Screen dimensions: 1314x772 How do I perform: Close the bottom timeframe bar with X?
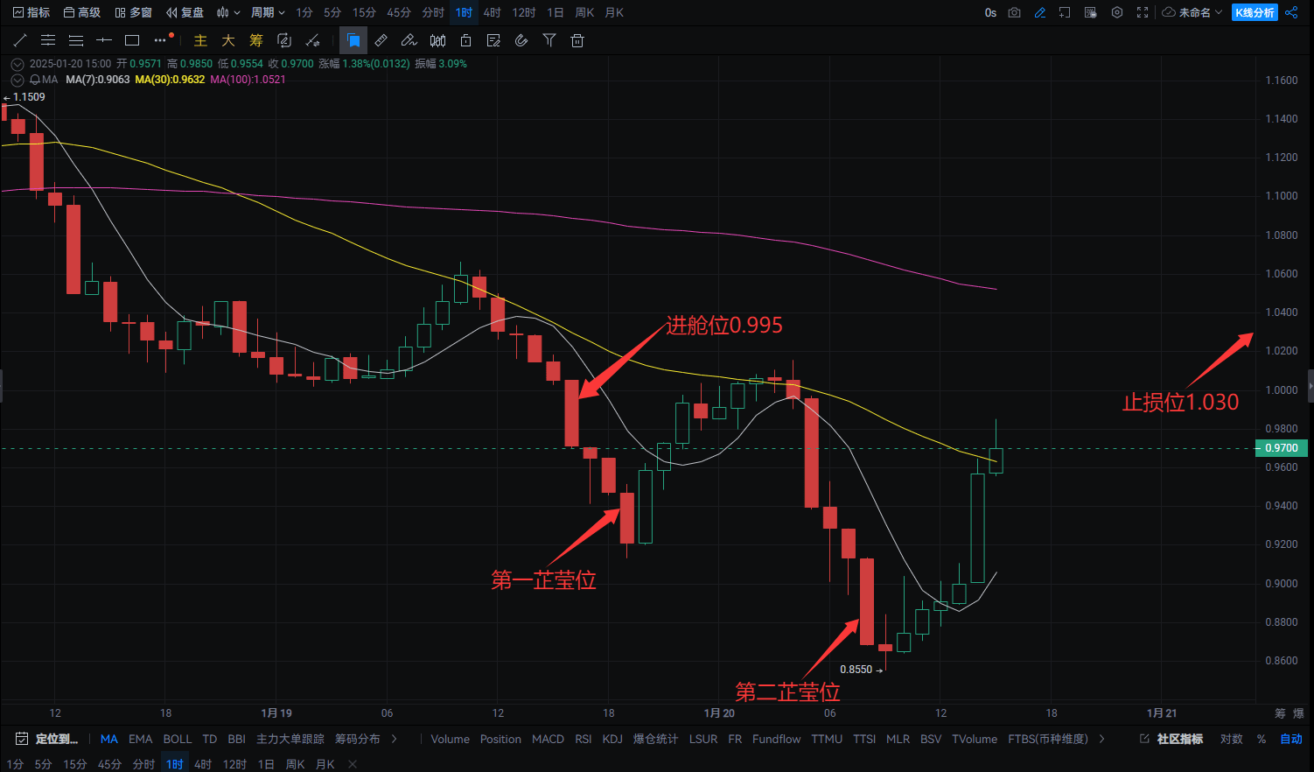pos(353,764)
